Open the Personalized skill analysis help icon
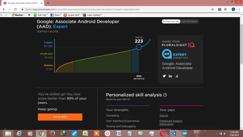The image size is (243, 137). [x=165, y=95]
